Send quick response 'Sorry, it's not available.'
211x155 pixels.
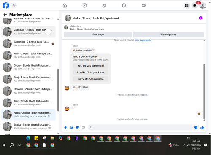click(x=91, y=79)
